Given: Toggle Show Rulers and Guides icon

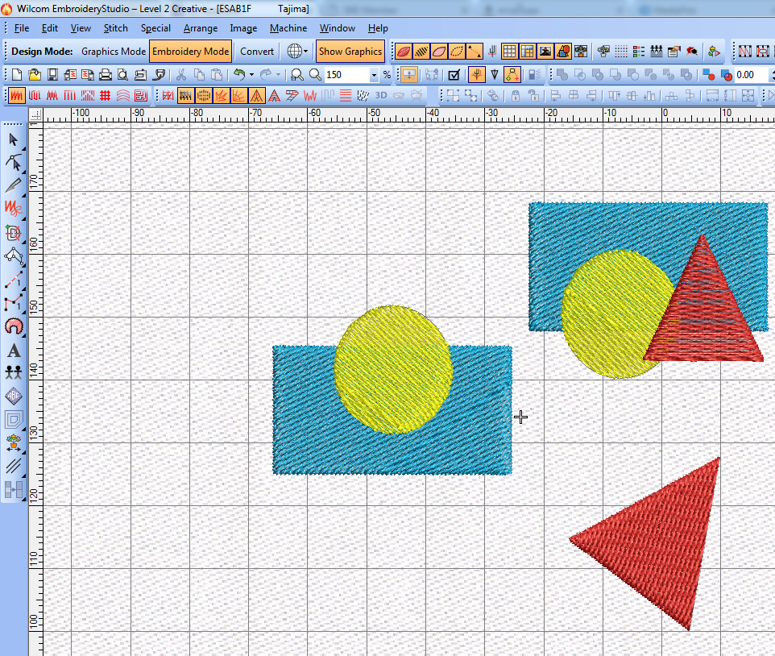Looking at the screenshot, I should (527, 52).
